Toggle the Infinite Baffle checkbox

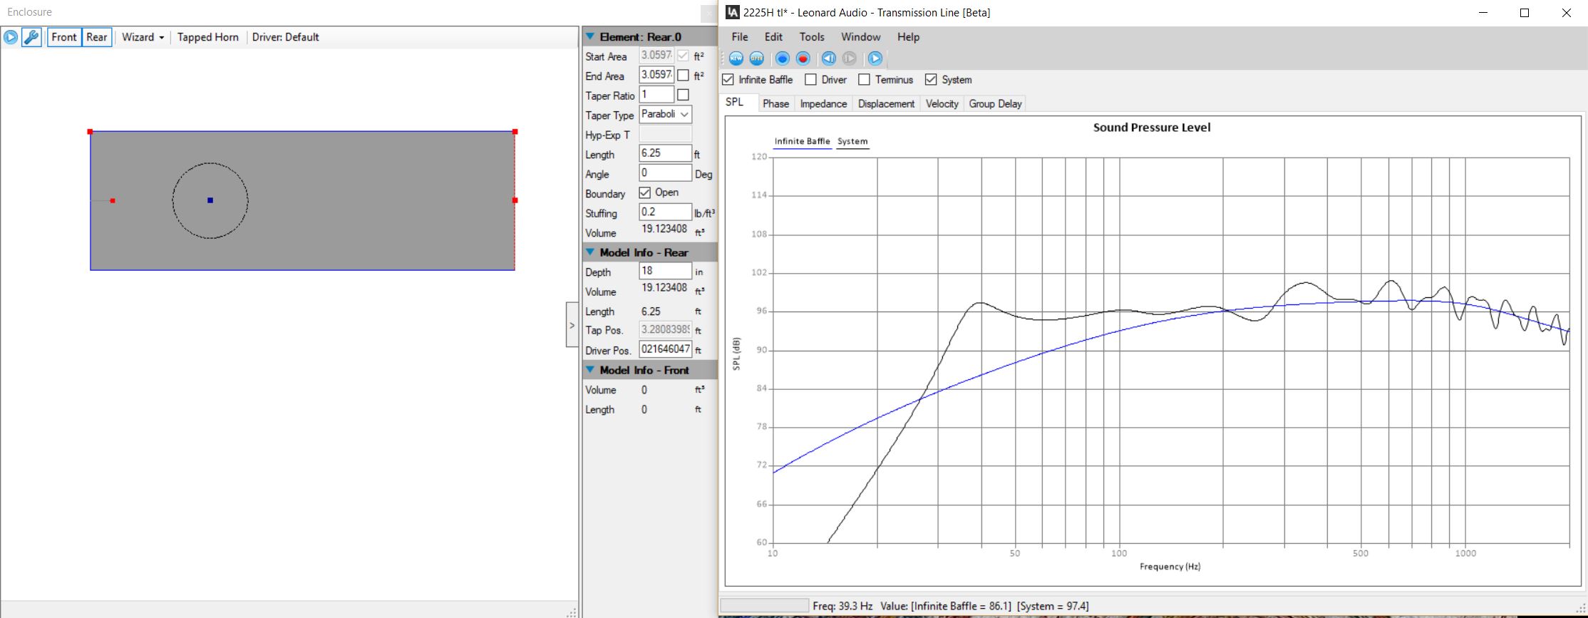(x=728, y=80)
